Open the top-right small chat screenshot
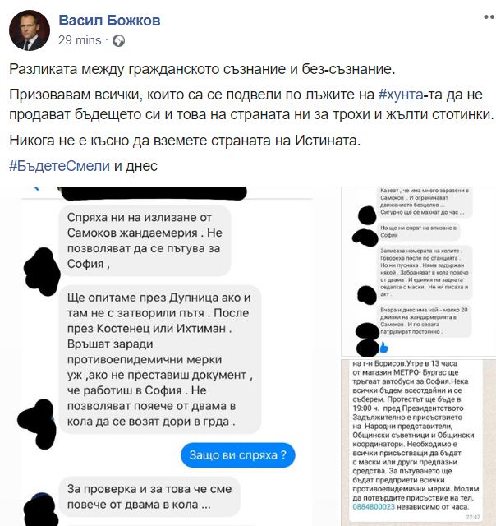This screenshot has height=526, width=496. pos(418,271)
